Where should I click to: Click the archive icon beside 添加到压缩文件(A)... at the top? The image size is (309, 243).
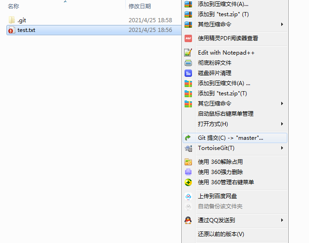(188, 4)
